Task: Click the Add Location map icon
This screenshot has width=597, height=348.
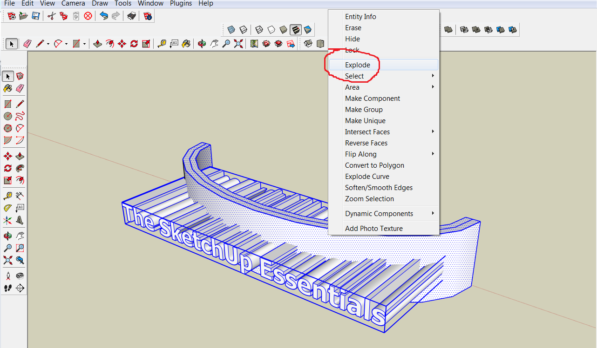Action: pos(253,44)
